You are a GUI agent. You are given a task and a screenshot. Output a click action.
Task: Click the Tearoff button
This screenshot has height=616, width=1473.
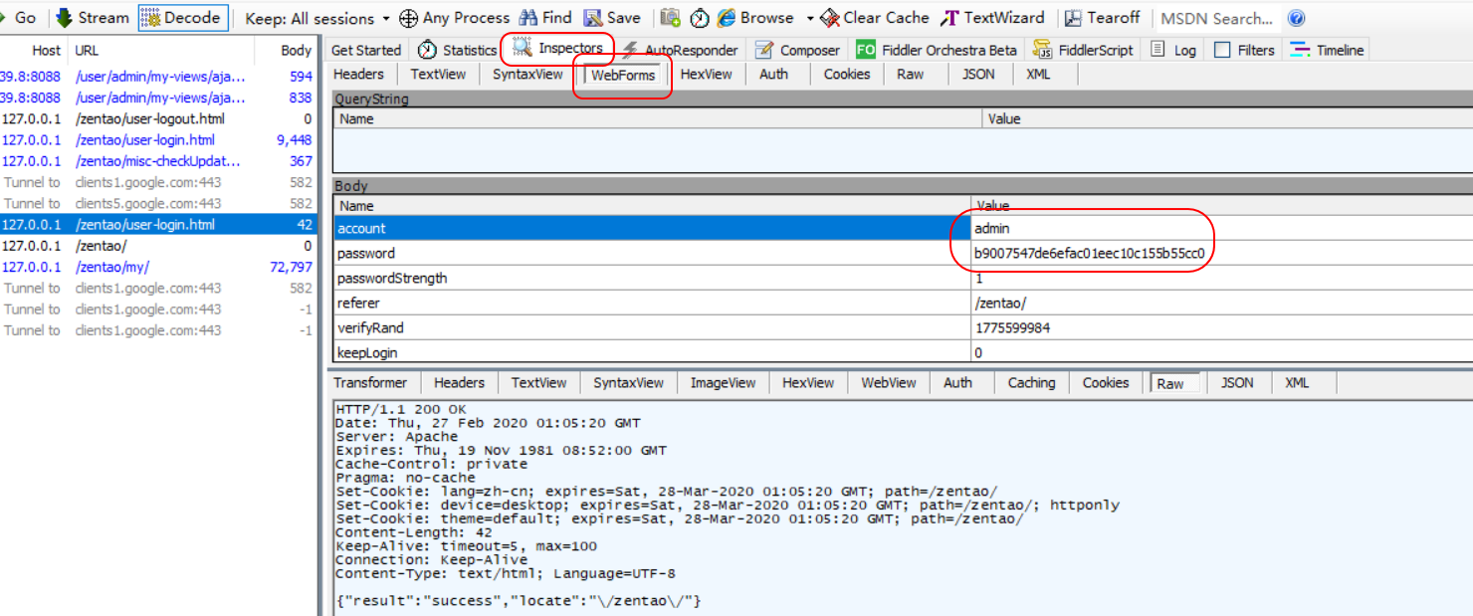1102,18
